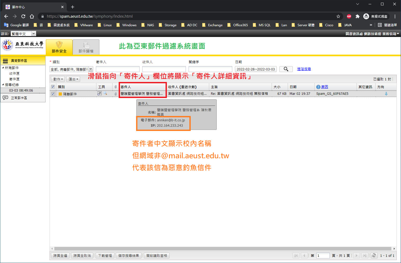Click the 跨頁全選 button
This screenshot has width=401, height=263.
[60, 256]
